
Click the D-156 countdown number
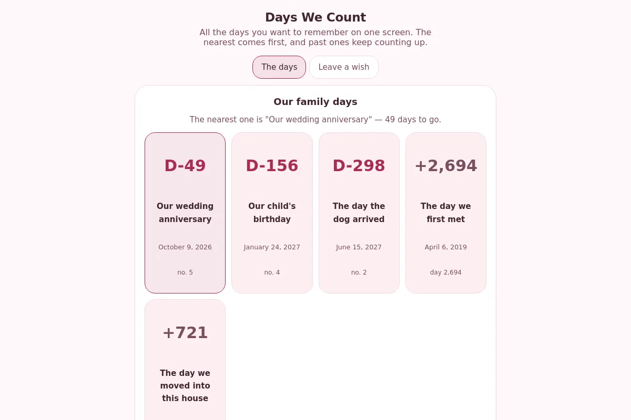tap(272, 166)
